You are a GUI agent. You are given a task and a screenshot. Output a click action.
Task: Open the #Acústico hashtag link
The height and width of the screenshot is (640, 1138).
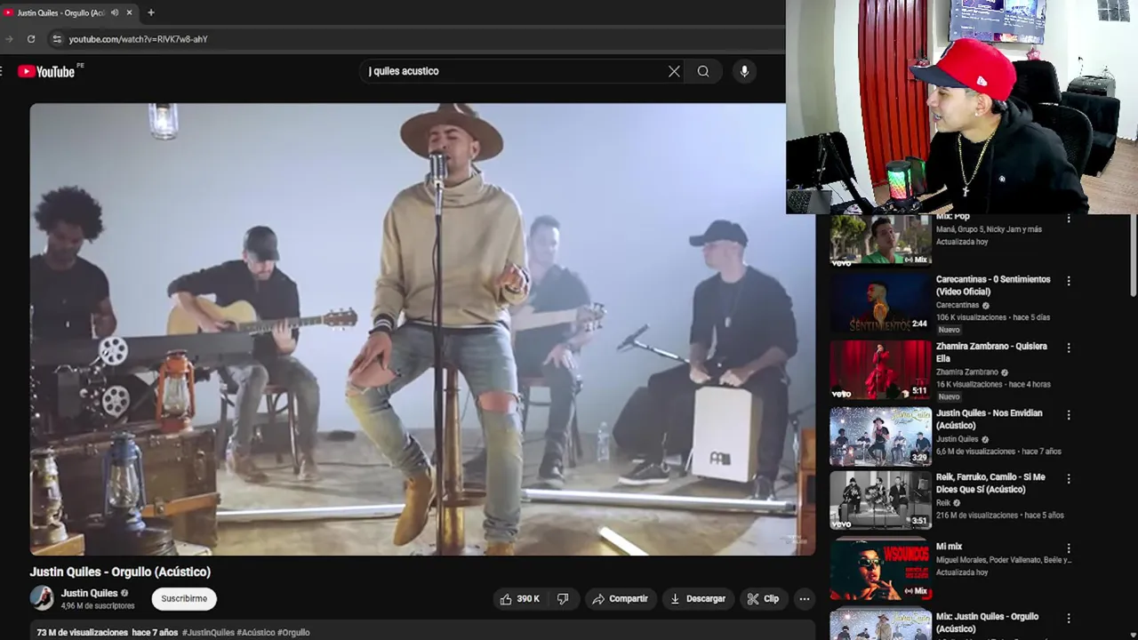(256, 633)
